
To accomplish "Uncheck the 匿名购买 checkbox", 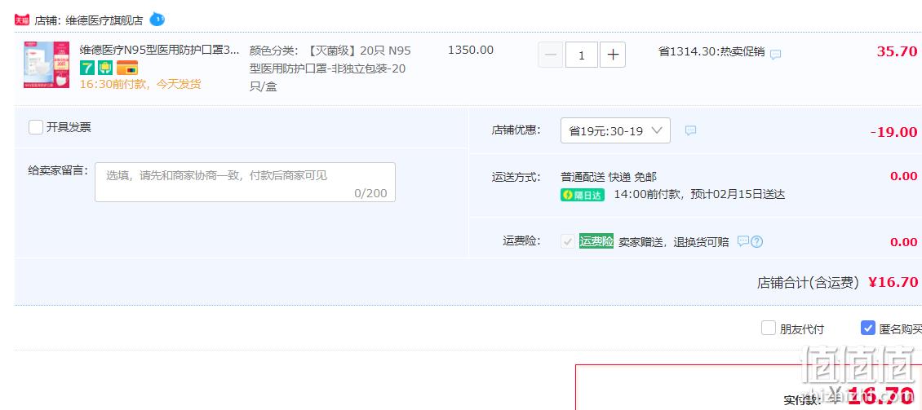I will coord(868,328).
